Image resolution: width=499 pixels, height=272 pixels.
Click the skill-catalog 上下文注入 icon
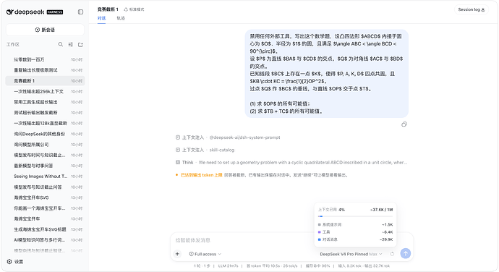point(178,150)
